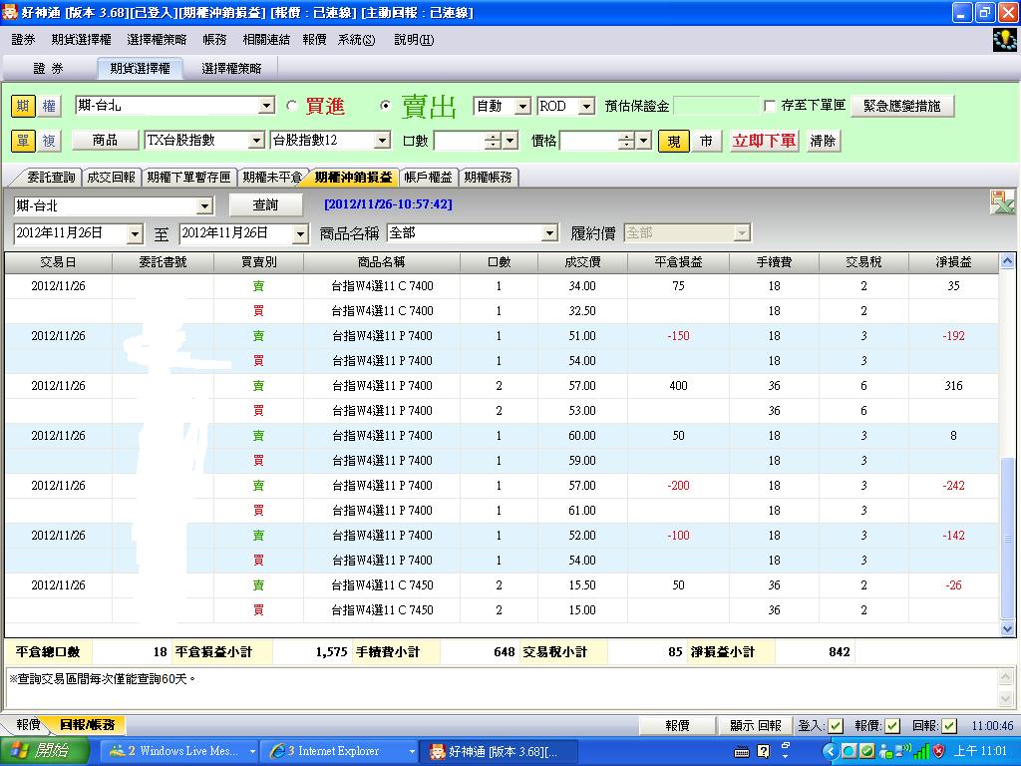Select the 權 options toggle button

49,106
